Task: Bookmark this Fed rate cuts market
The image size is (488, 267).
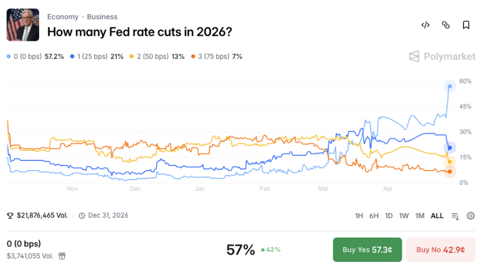Action: (x=466, y=25)
